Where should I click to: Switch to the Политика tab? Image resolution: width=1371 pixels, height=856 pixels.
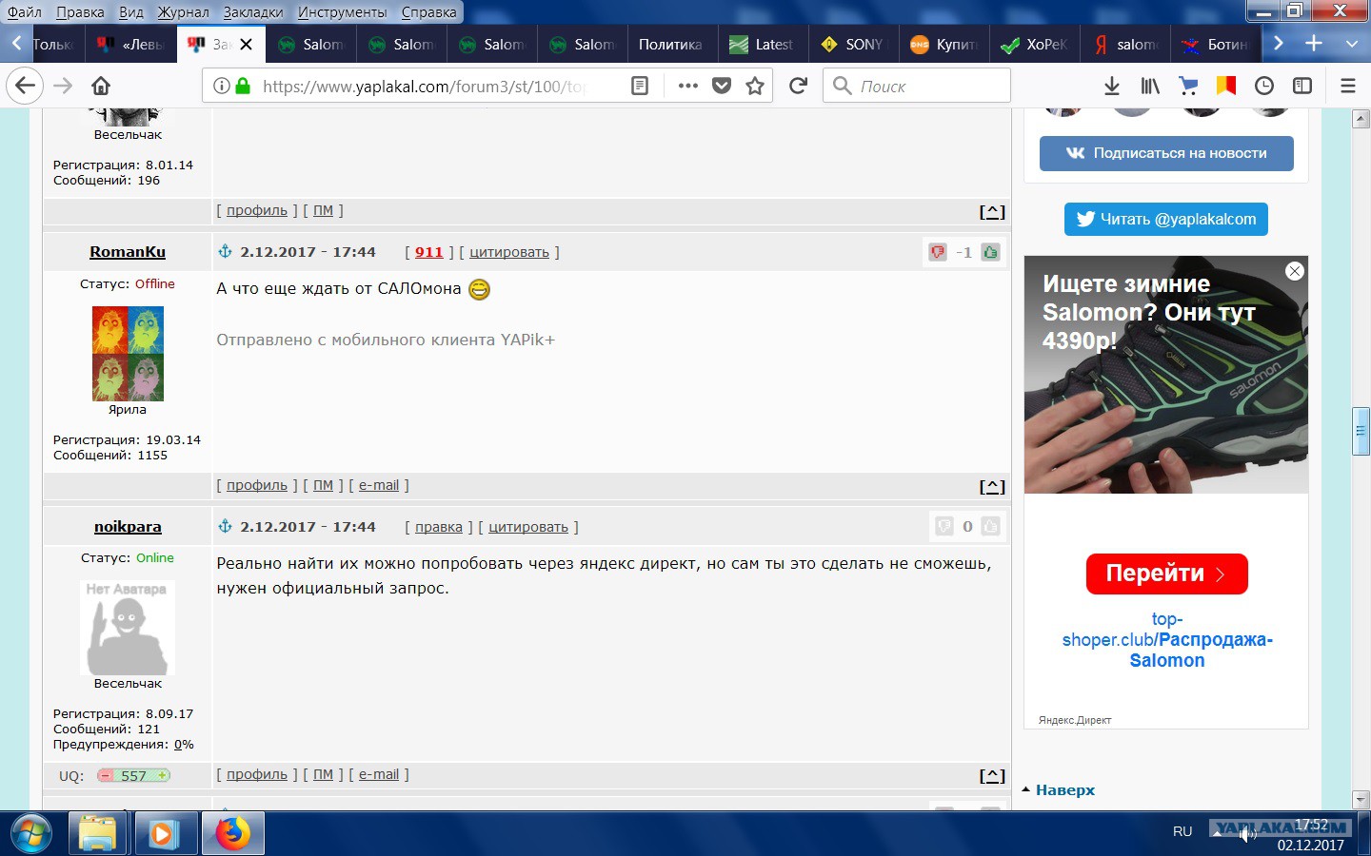[670, 44]
